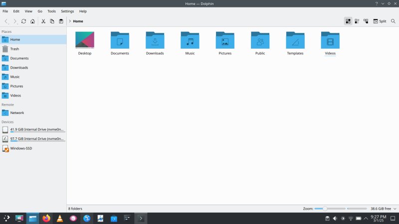Select the Downloads folder in file view
399x224 pixels.
click(155, 40)
